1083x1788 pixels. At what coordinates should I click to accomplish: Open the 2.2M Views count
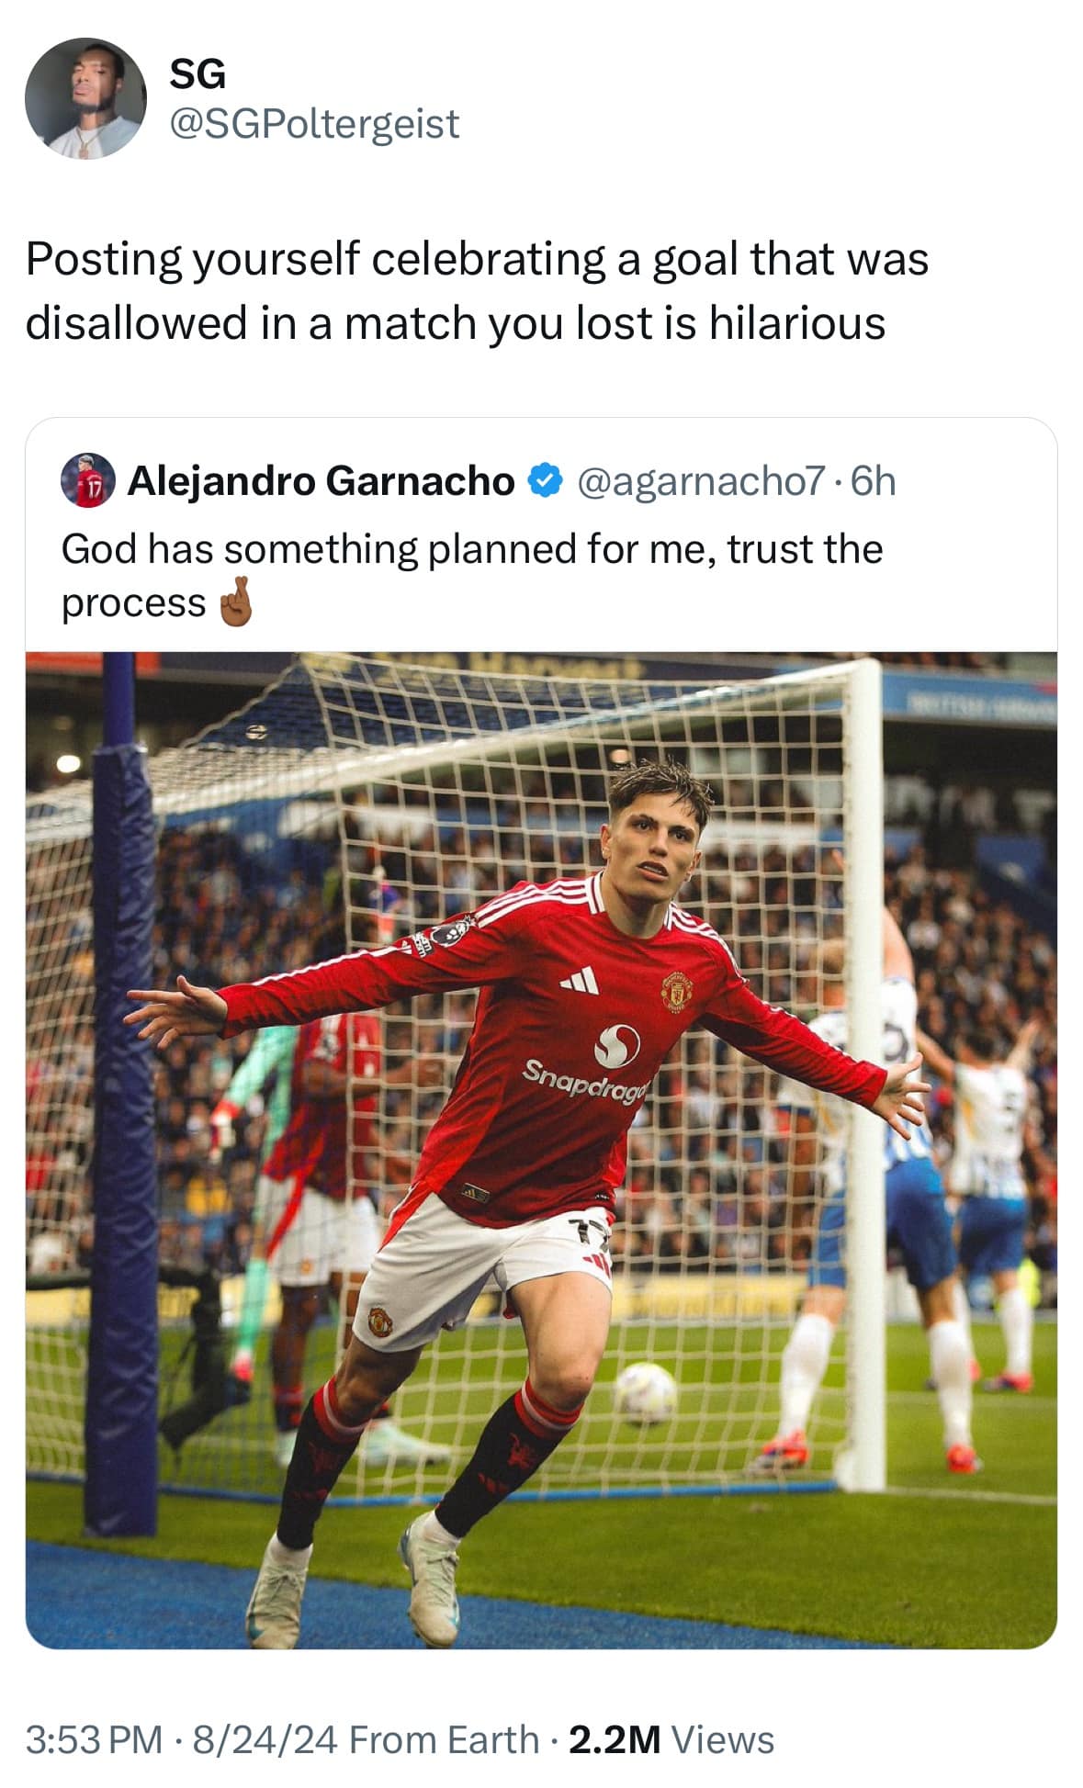[671, 1739]
